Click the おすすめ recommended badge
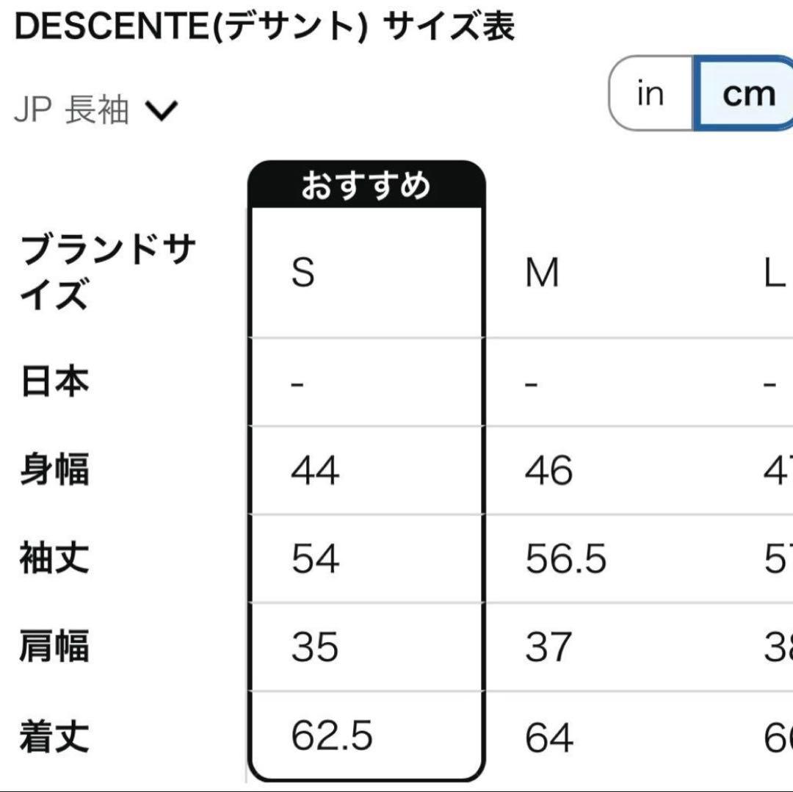 coord(367,187)
